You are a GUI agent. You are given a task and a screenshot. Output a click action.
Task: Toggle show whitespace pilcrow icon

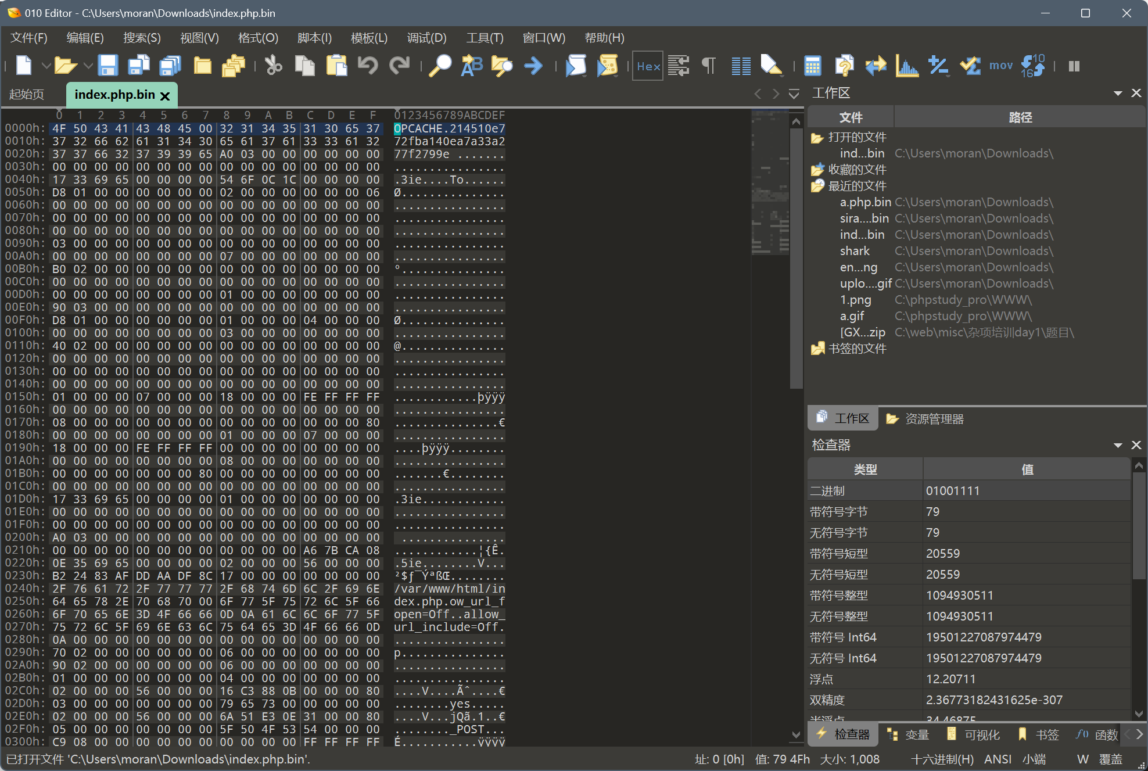pyautogui.click(x=709, y=66)
